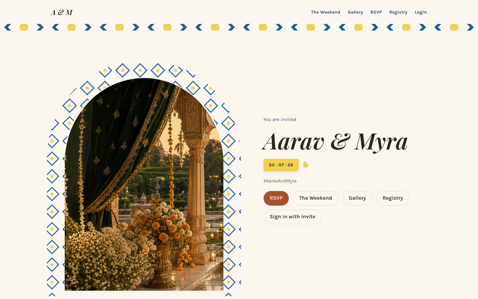Click the Login link in header
The width and height of the screenshot is (478, 299).
pyautogui.click(x=421, y=12)
